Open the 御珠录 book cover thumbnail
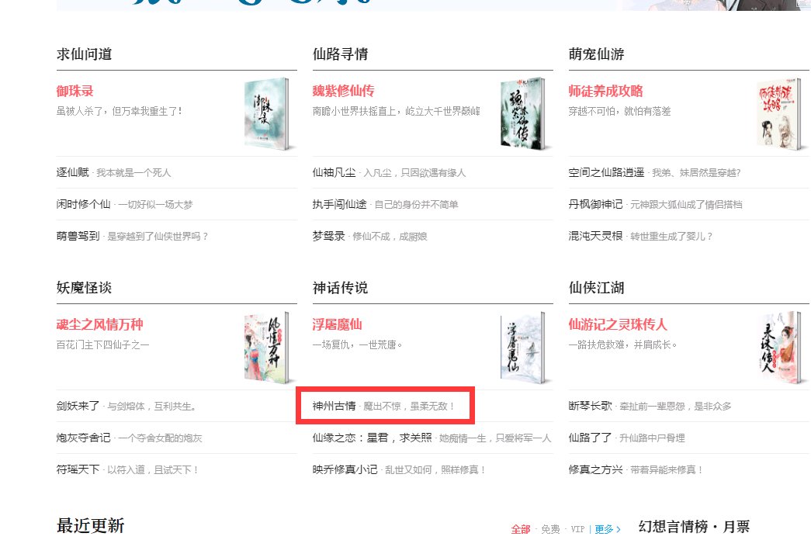Viewport: 811px width, 540px height. point(266,114)
